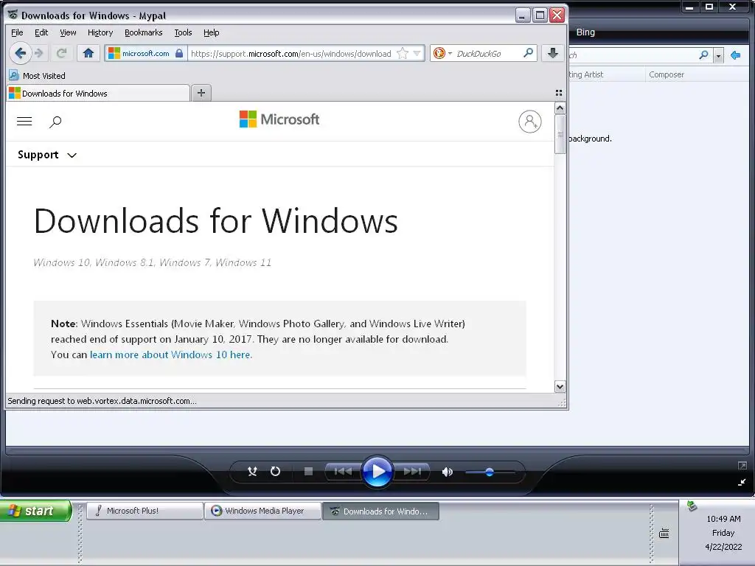
Task: Click the page scrollbar down arrow
Action: click(560, 386)
